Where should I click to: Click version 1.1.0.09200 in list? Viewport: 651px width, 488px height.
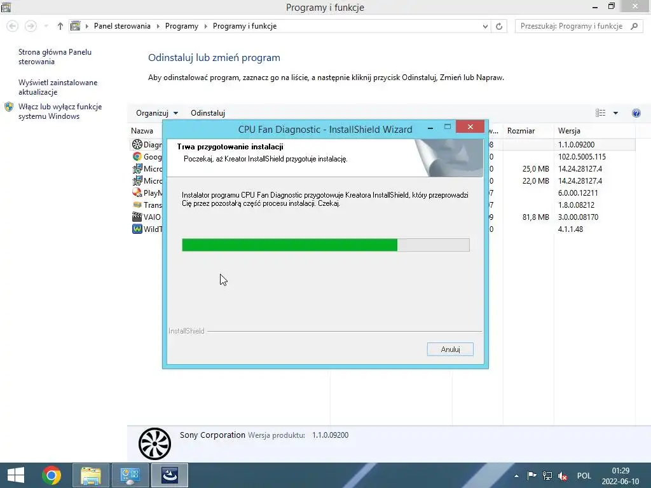576,144
